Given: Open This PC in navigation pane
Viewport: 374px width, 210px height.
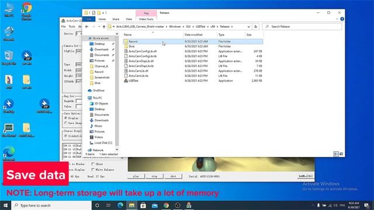Looking at the screenshot, I should [x=97, y=98].
